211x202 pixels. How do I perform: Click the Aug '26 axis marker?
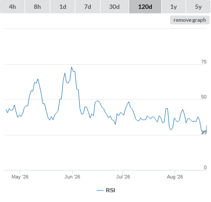click(175, 177)
